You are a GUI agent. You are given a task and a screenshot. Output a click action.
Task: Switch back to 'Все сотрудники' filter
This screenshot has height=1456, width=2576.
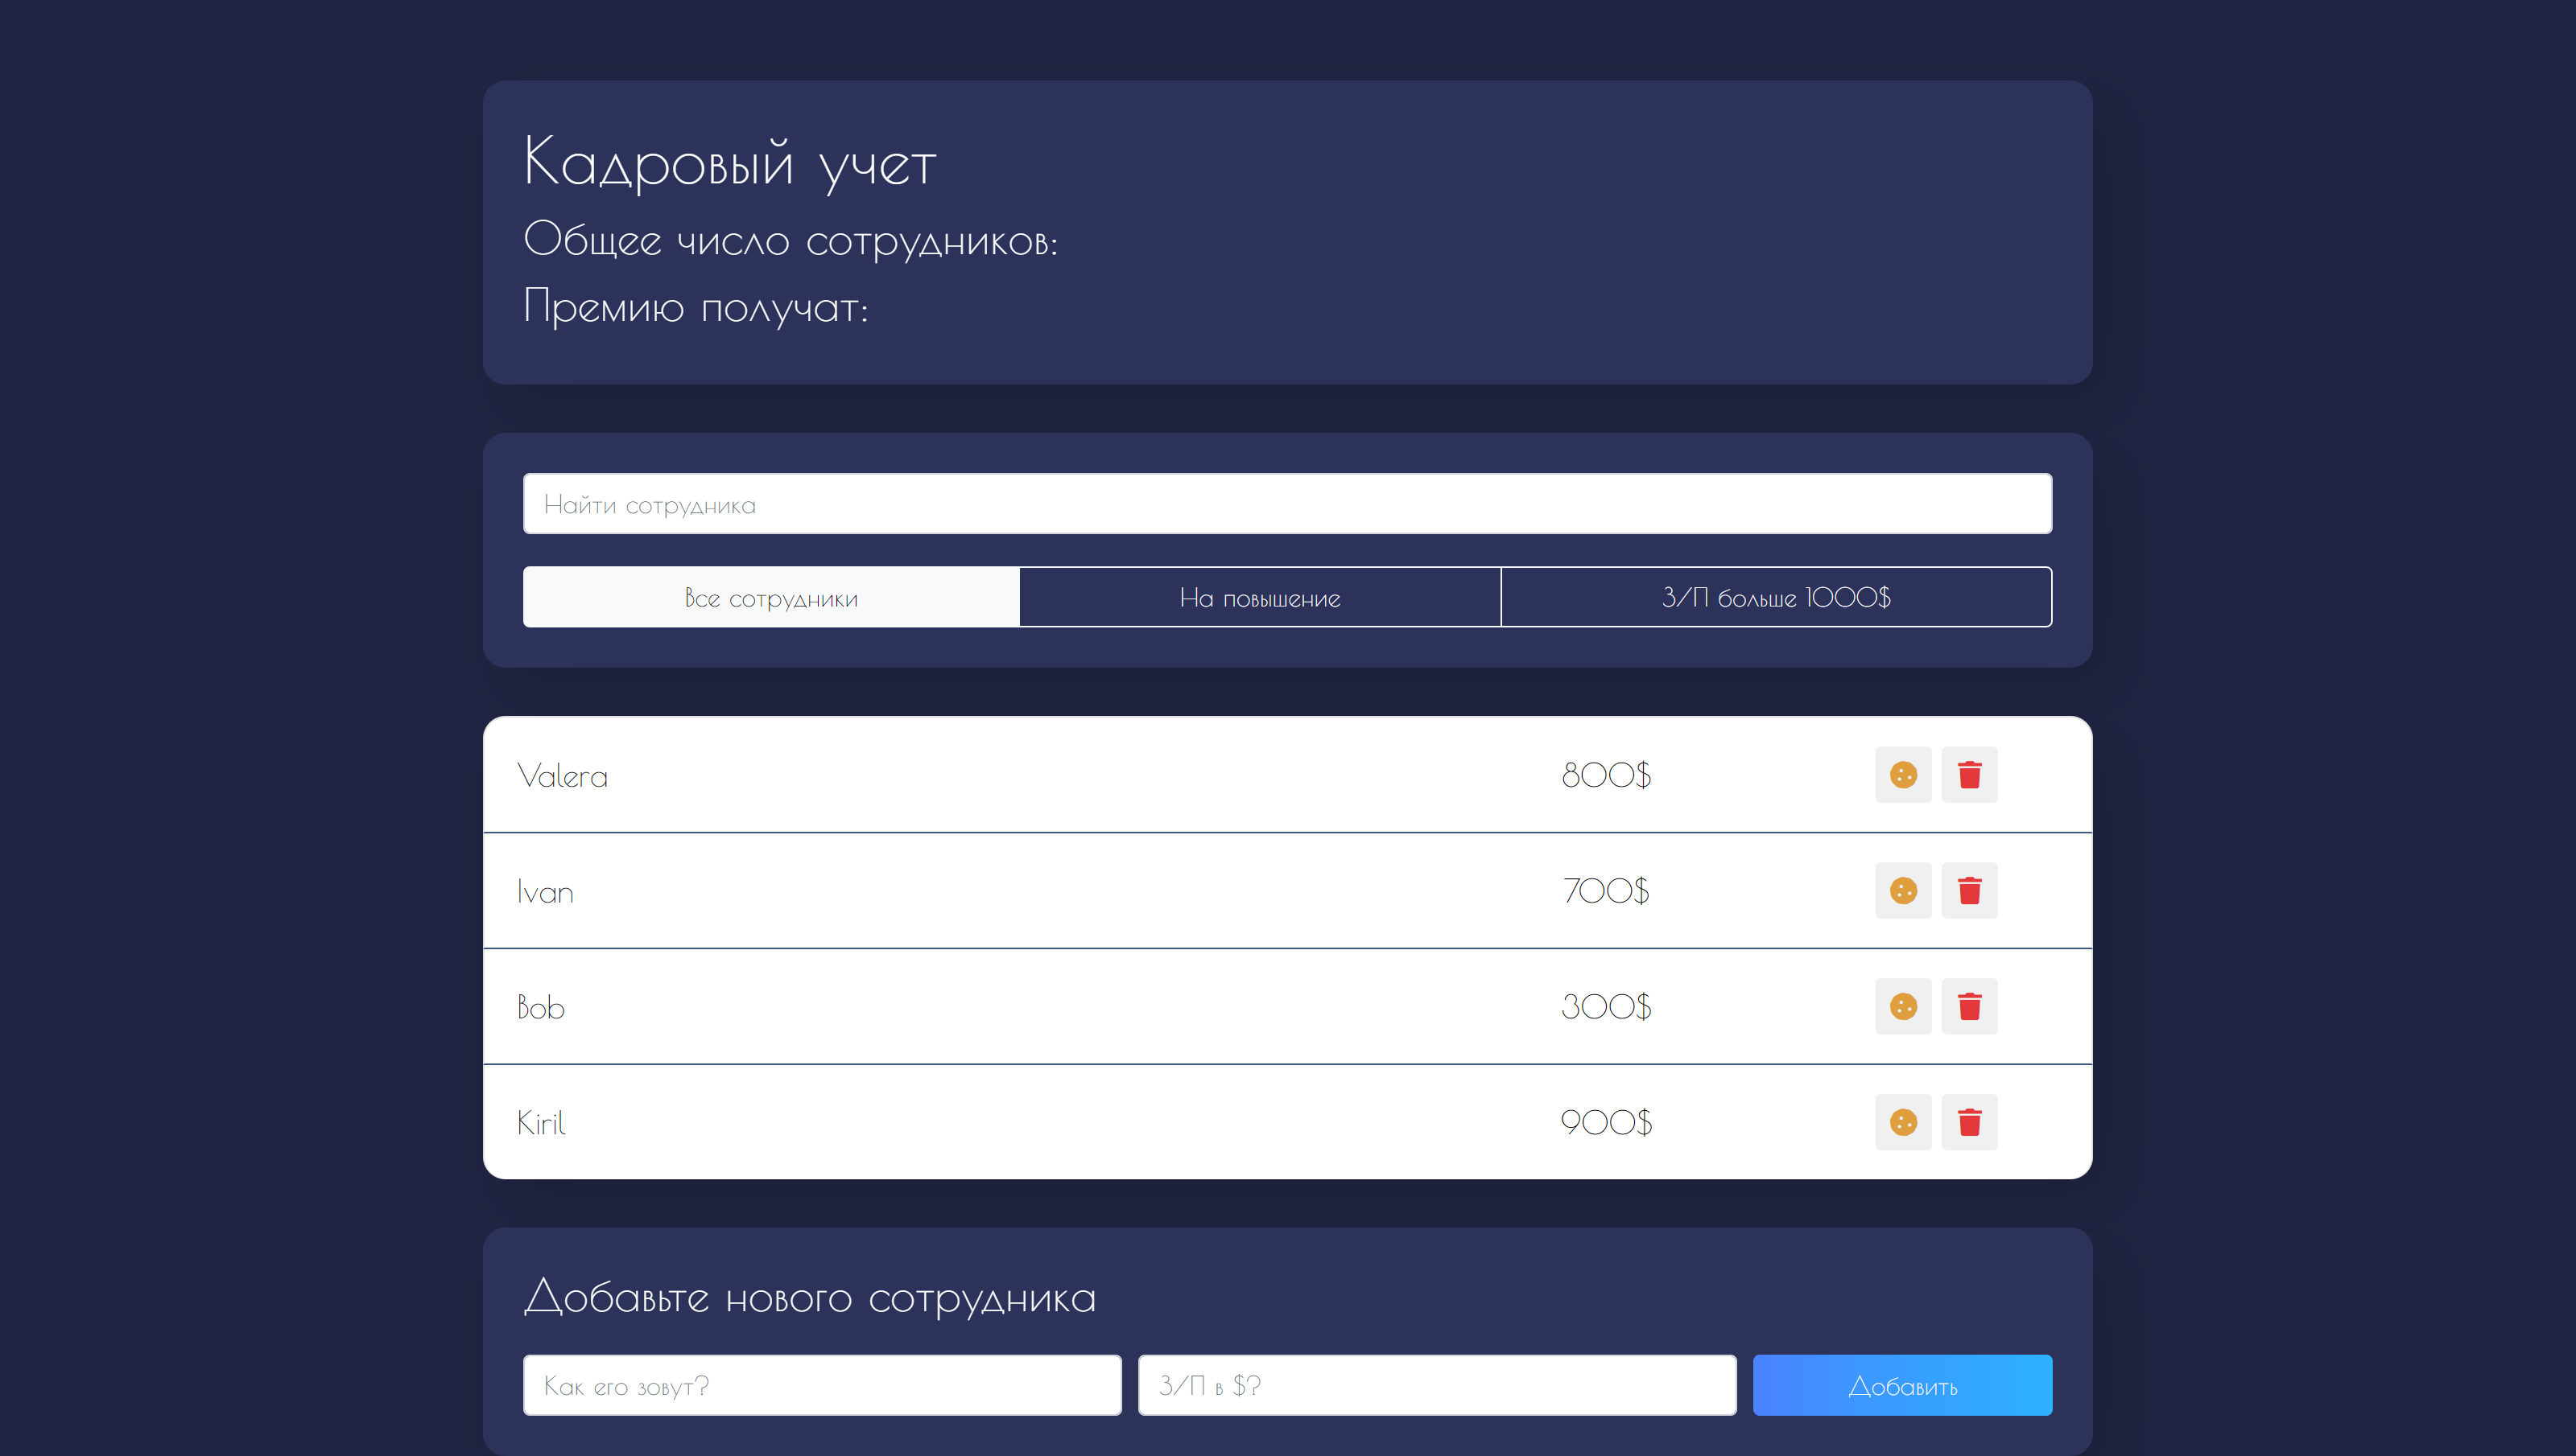click(x=770, y=597)
